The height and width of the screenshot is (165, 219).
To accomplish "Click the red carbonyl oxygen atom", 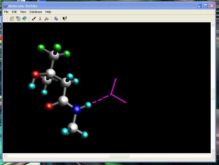I will (x=49, y=106).
